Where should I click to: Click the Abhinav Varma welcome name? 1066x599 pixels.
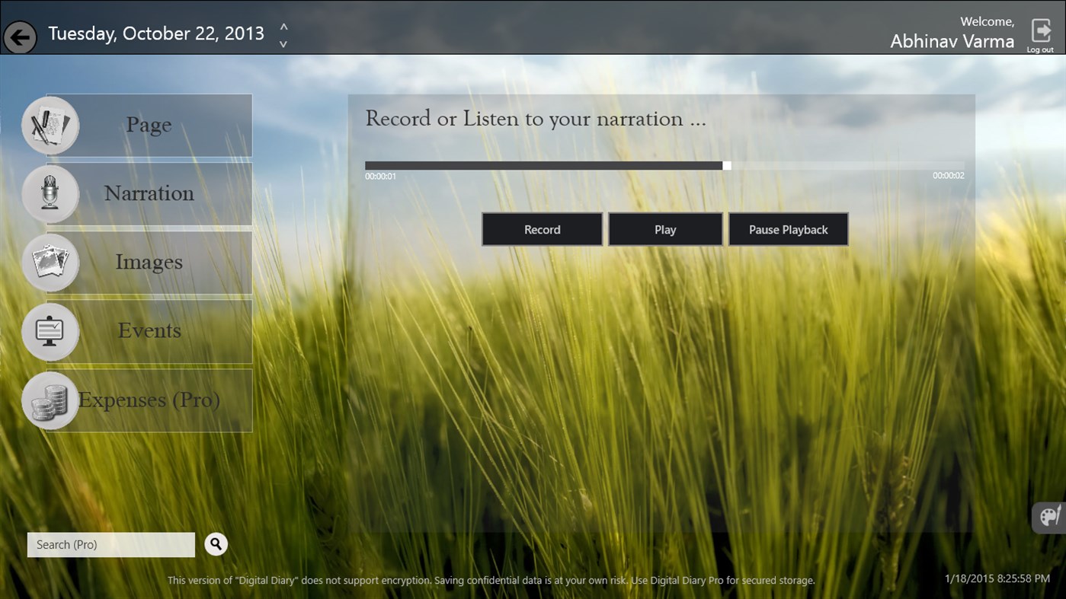coord(952,41)
